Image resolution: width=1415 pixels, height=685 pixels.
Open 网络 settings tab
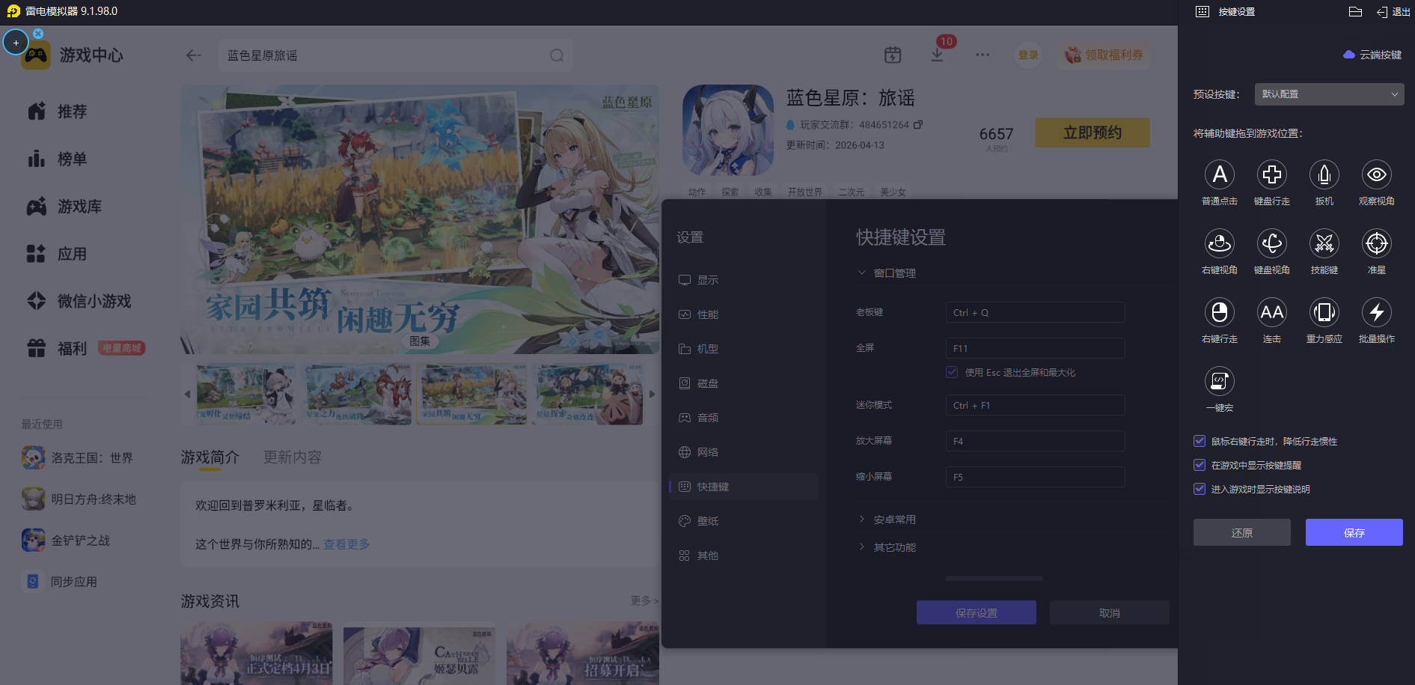[743, 452]
